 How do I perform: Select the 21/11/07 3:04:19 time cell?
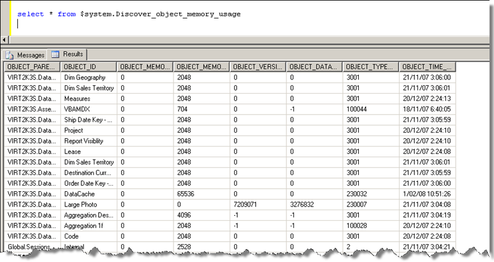[427, 215]
